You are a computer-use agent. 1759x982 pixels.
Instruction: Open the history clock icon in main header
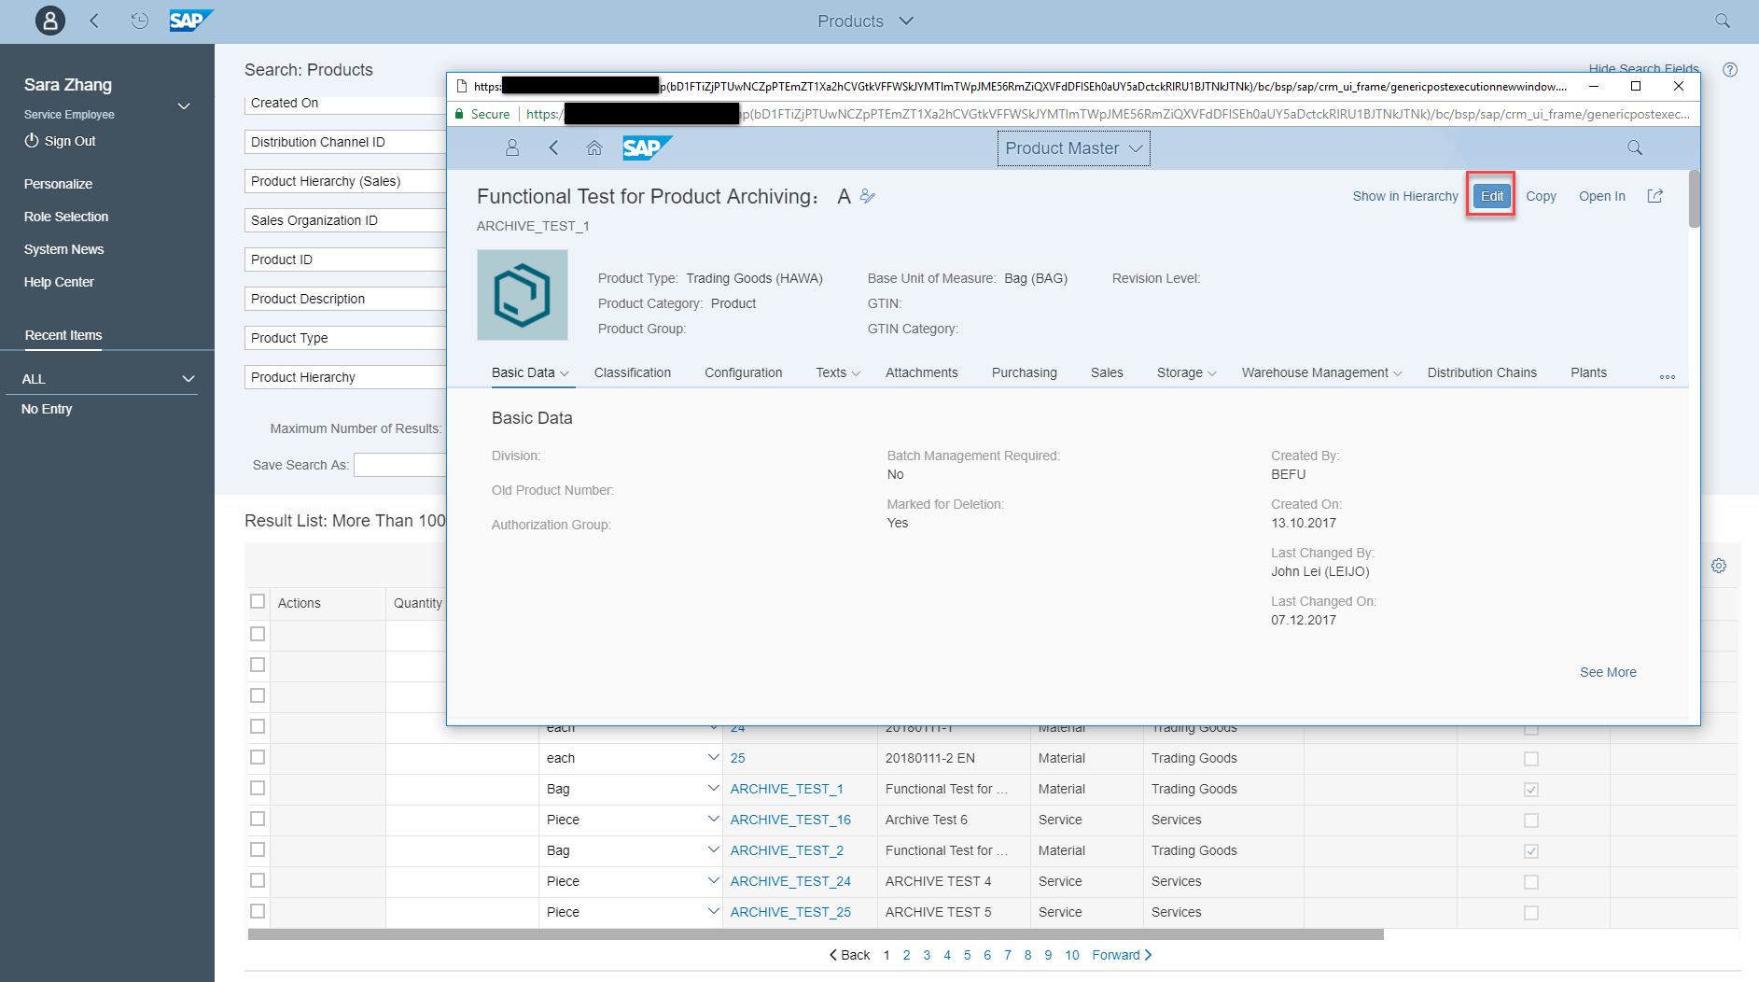coord(139,21)
